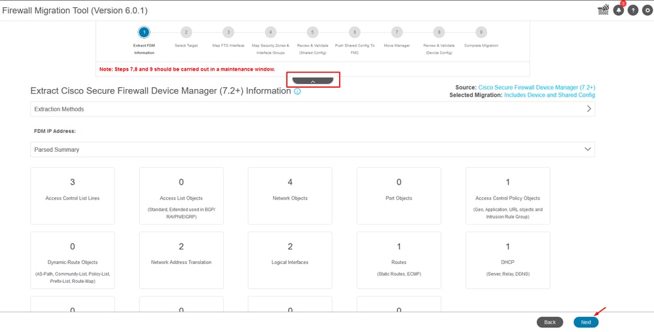Click the maintenance window note text
654x332 pixels.
187,69
